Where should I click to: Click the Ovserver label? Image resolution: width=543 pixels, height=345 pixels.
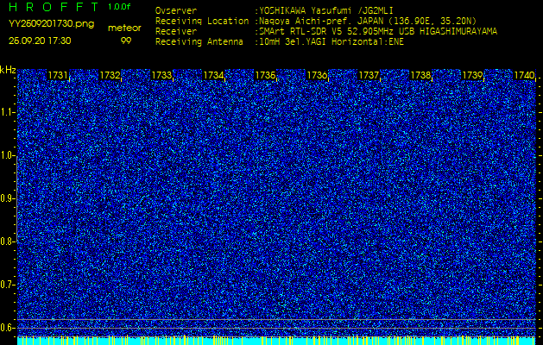coord(176,11)
